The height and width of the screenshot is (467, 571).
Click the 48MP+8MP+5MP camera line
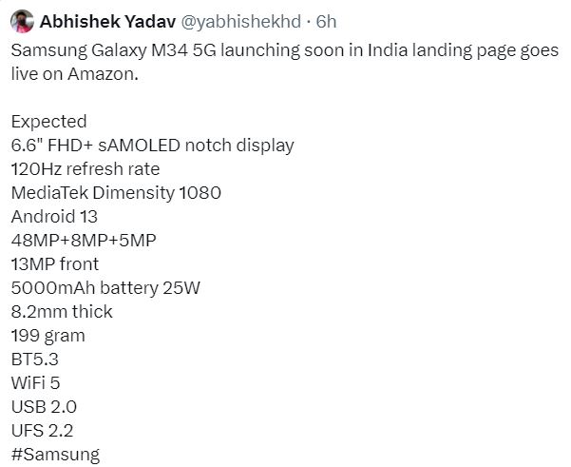[x=84, y=241]
